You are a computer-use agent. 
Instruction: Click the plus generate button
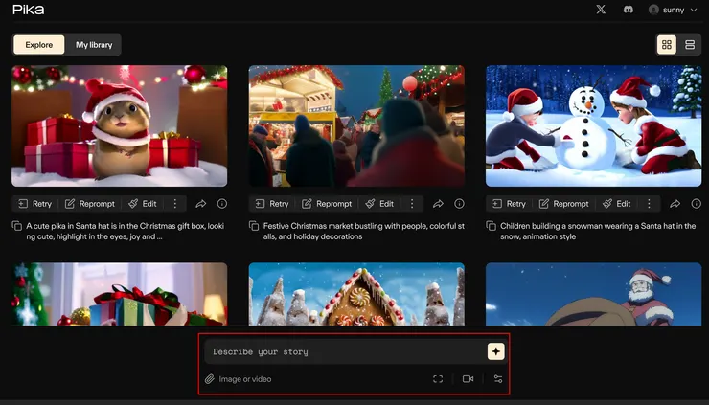(x=496, y=351)
